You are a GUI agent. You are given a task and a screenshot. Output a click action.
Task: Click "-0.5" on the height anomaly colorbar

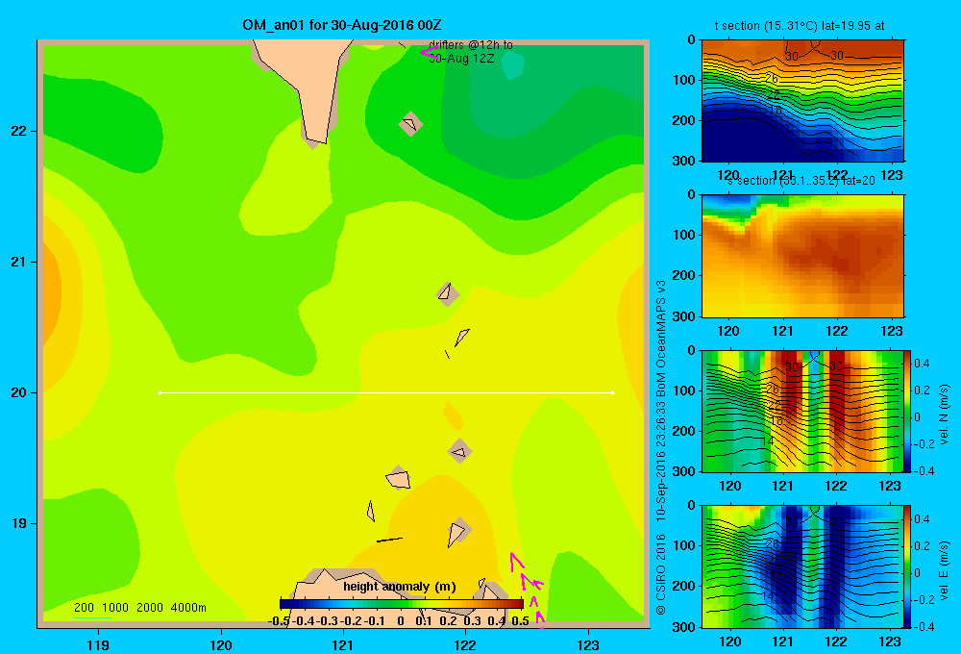(279, 621)
